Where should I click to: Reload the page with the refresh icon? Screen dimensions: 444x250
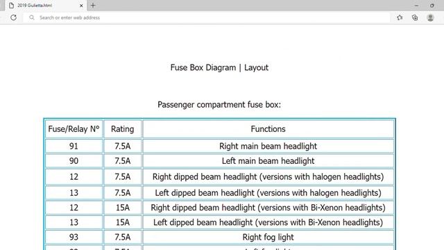[13, 17]
